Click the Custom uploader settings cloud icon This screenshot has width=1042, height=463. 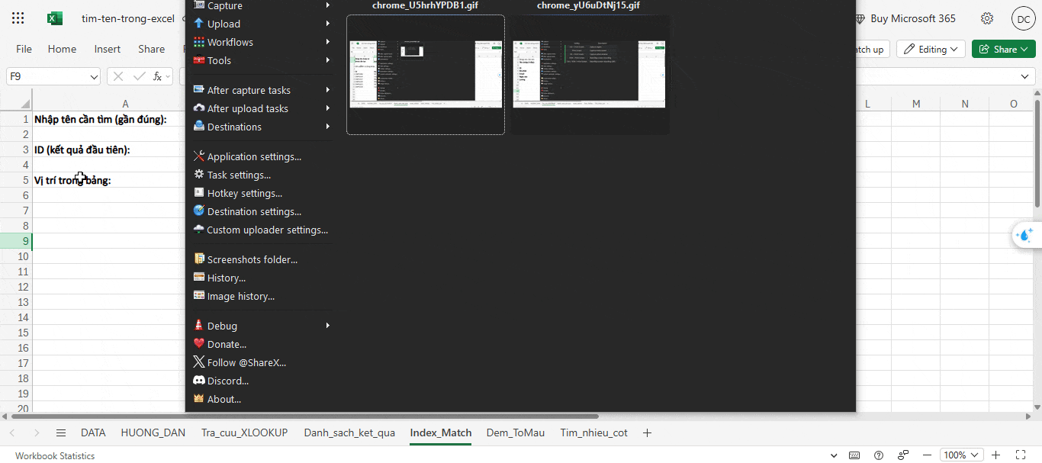[199, 230]
